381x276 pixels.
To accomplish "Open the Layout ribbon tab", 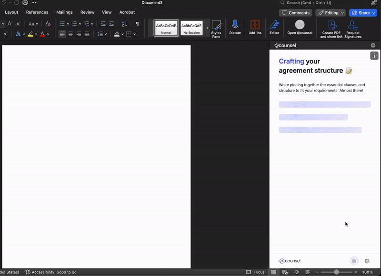I will (11, 12).
